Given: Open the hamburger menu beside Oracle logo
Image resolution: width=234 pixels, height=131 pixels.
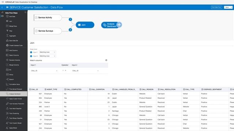Looking at the screenshot, I should coord(3,2).
